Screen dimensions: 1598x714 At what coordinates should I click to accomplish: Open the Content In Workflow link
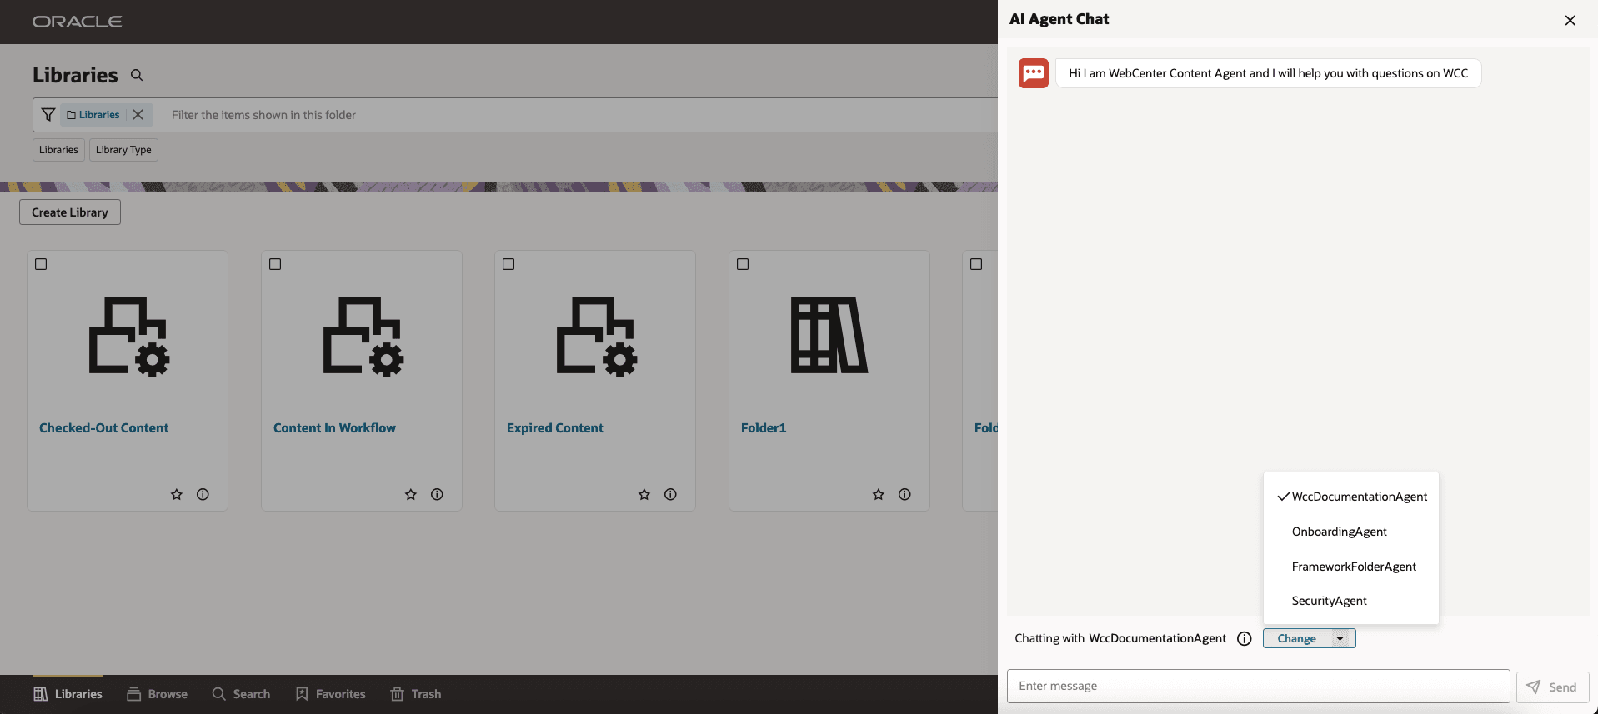coord(334,427)
